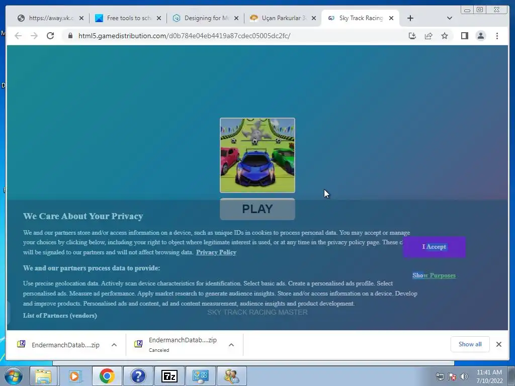The height and width of the screenshot is (386, 515).
Task: Click We Care About Your Privacy heading
Action: 83,216
